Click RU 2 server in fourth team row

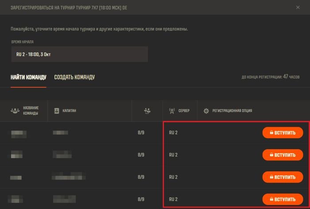(173, 199)
